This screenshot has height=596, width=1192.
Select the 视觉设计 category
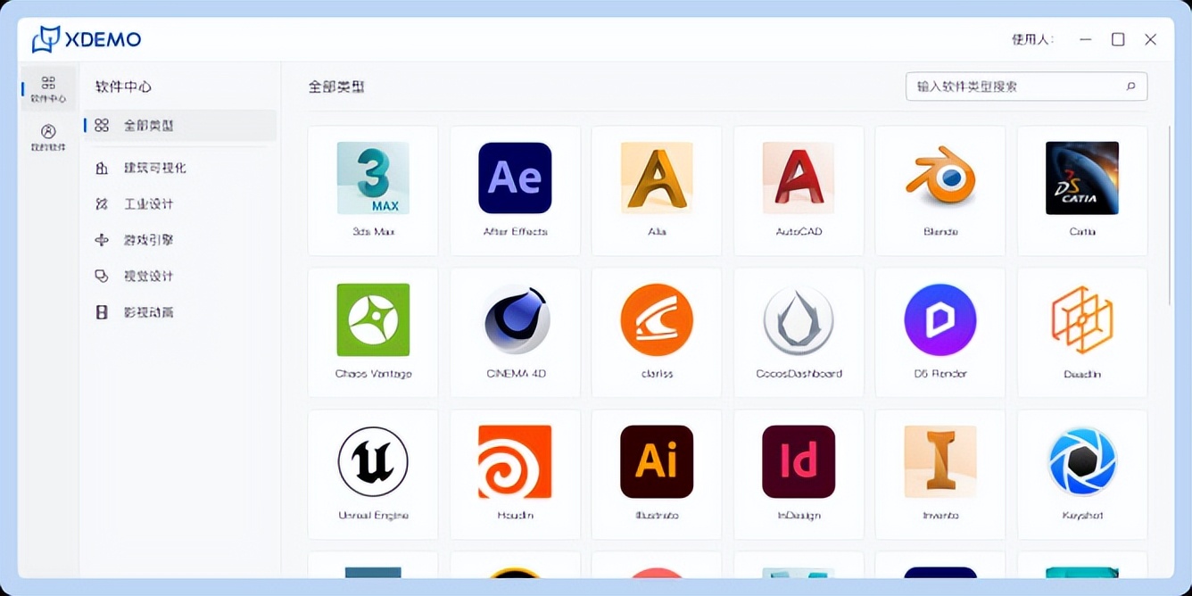point(180,277)
